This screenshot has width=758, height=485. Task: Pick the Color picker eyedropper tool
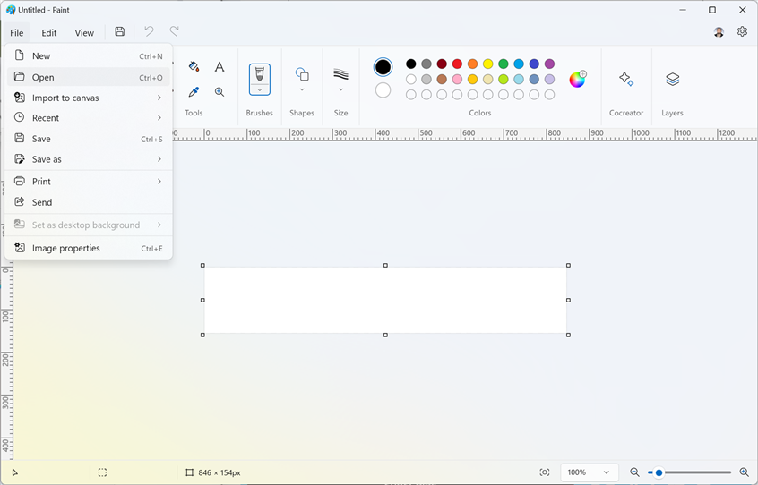point(194,92)
